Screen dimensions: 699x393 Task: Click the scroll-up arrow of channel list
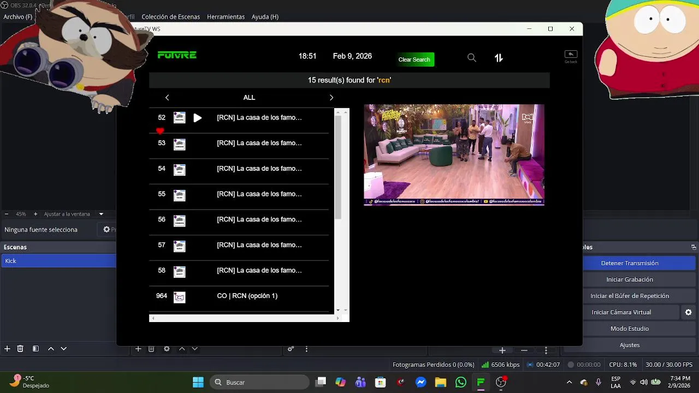click(x=338, y=112)
